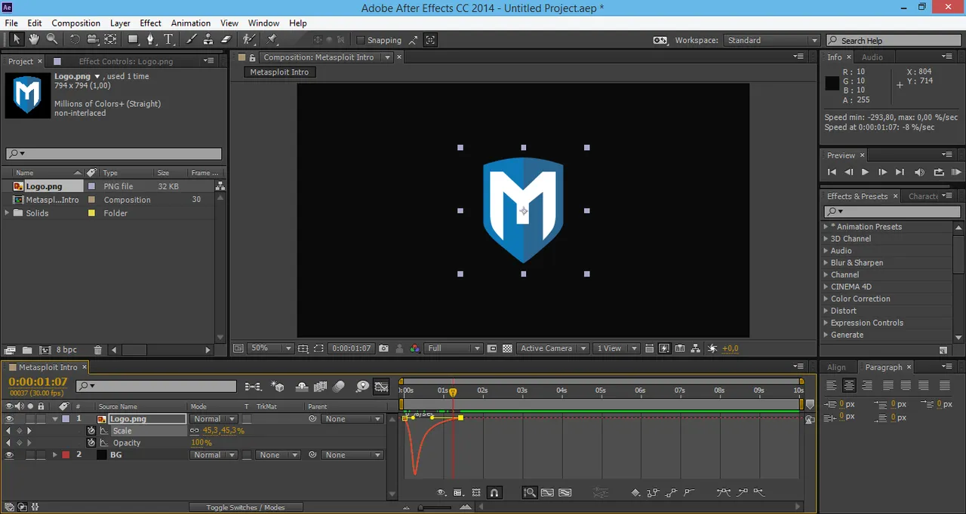Open the Workspace Standard dropdown
This screenshot has width=966, height=514.
pos(771,40)
